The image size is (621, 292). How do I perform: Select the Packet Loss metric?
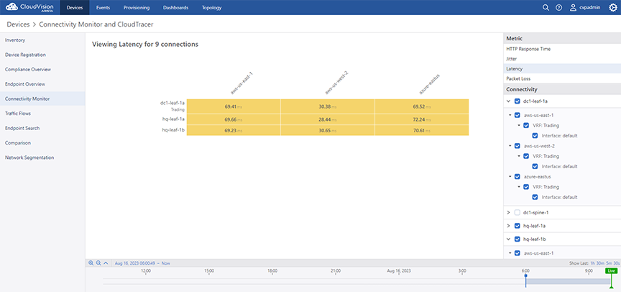point(562,78)
